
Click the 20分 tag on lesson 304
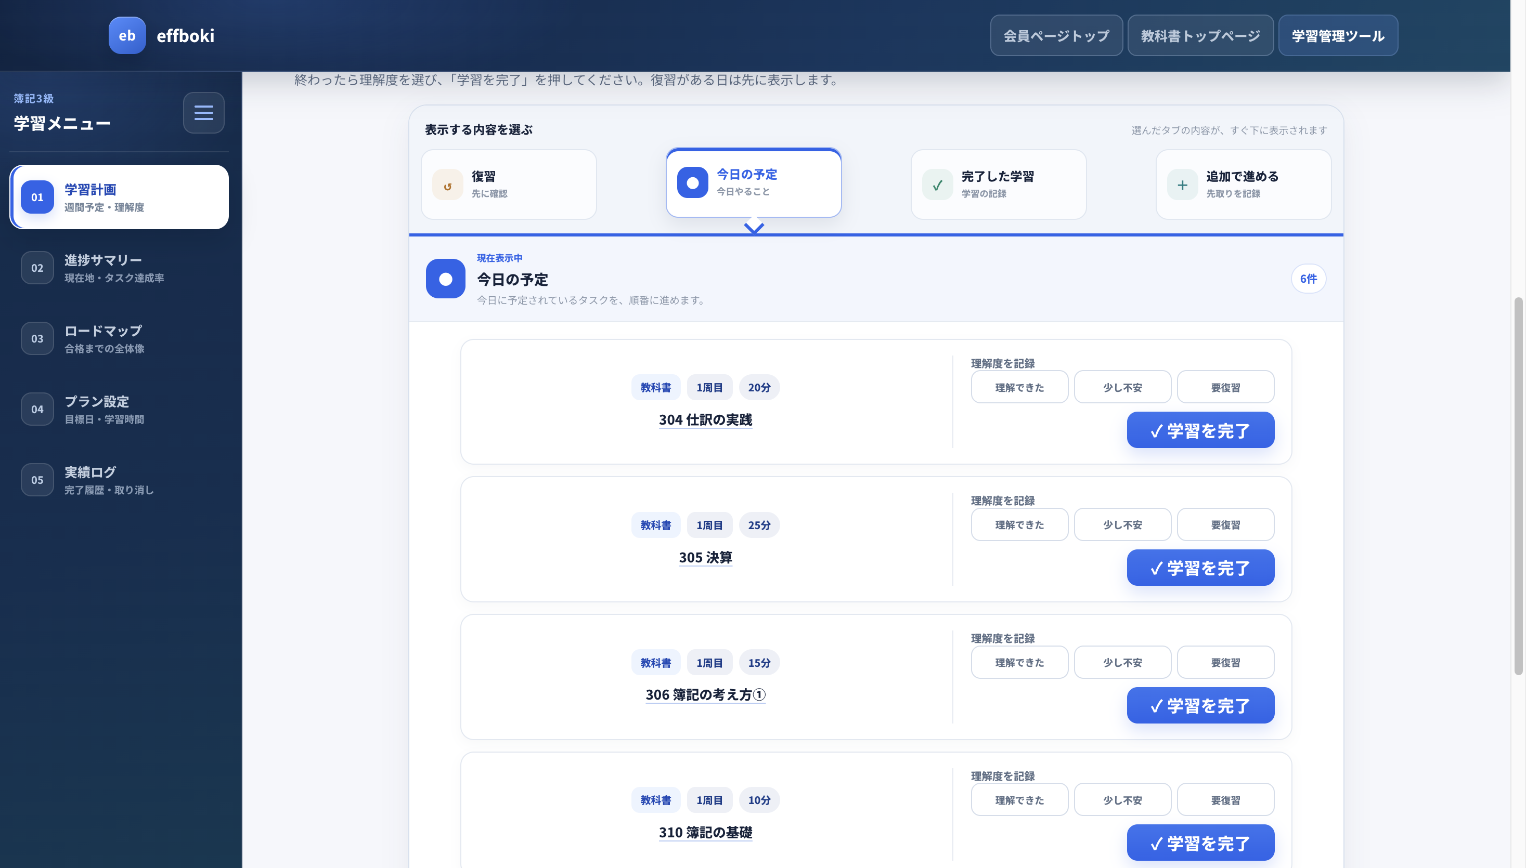click(x=759, y=388)
